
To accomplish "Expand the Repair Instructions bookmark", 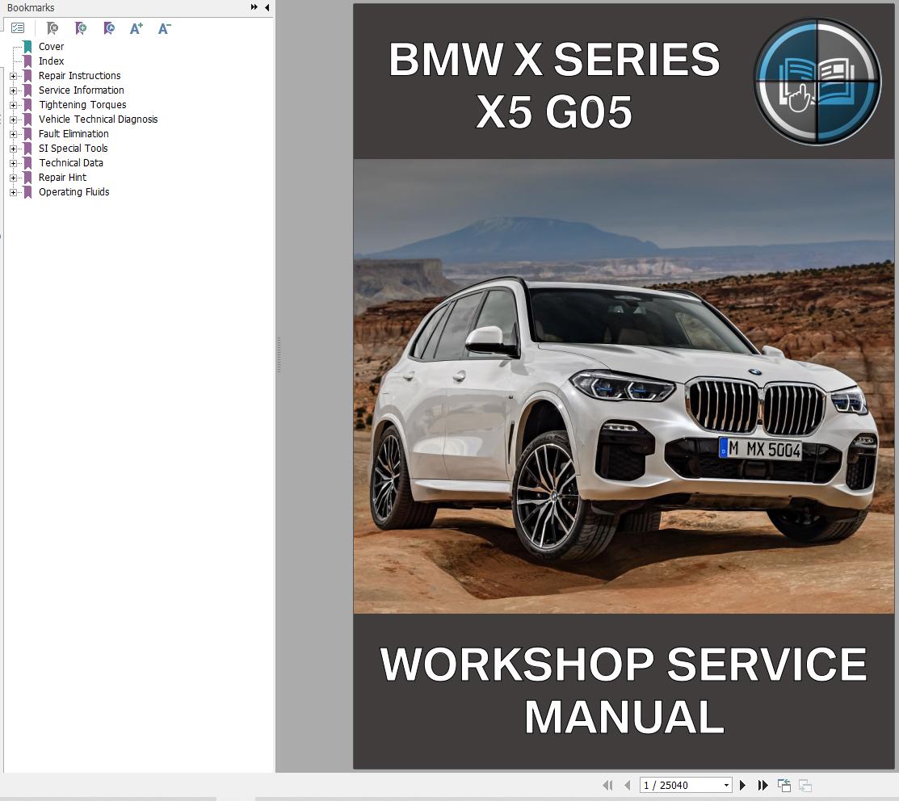I will (x=12, y=75).
